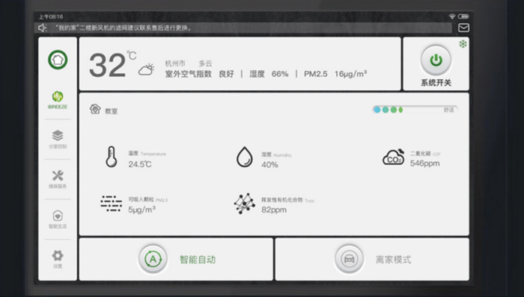The image size is (524, 297).
Task: Click the 5μg/m³ PM2.5 indoor value
Action: tap(141, 210)
